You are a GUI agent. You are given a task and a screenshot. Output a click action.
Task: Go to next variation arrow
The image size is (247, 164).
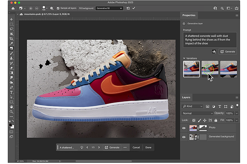[x=99, y=148]
